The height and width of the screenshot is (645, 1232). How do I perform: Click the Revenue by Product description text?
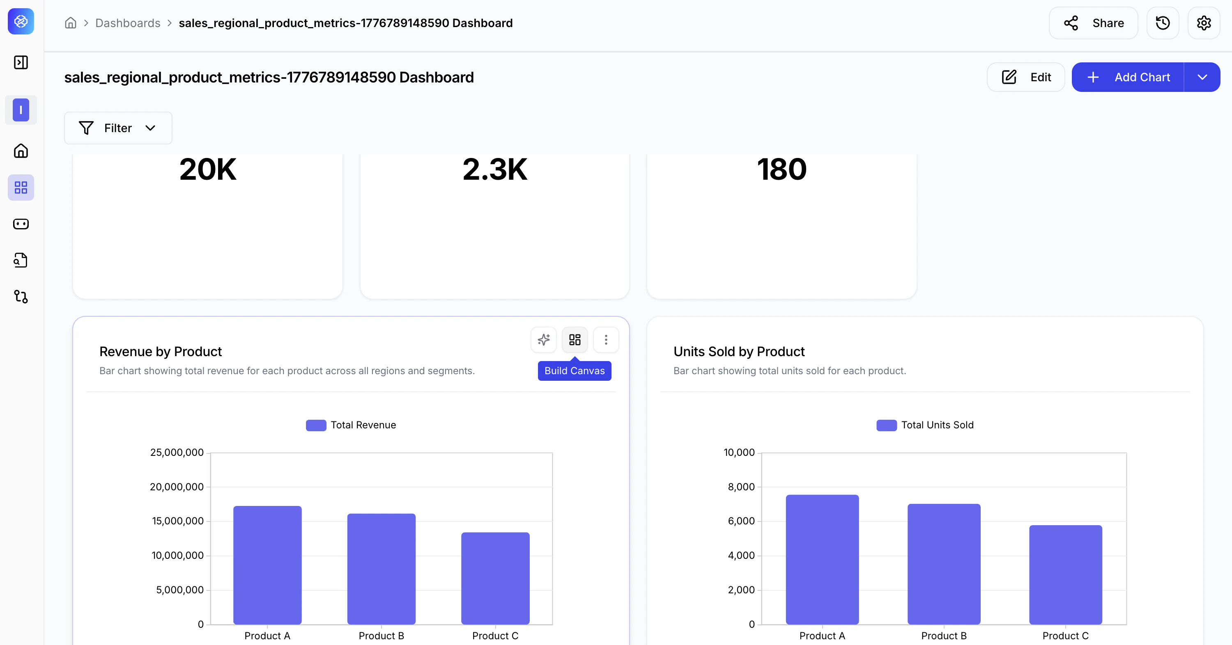tap(287, 371)
